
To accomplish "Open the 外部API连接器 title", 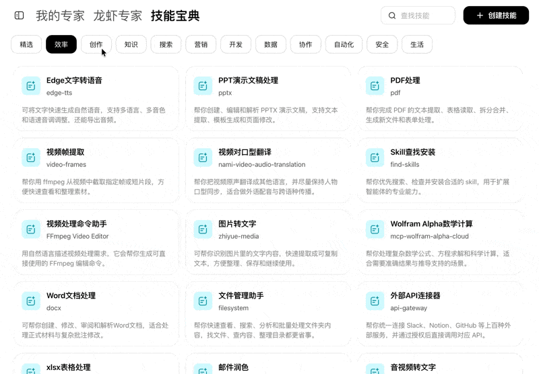I will tap(415, 295).
